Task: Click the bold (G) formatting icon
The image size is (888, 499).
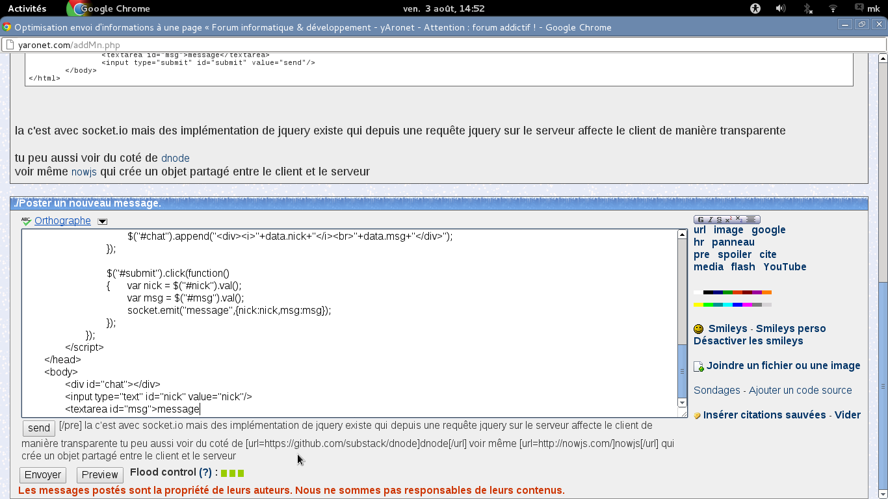Action: pyautogui.click(x=701, y=220)
